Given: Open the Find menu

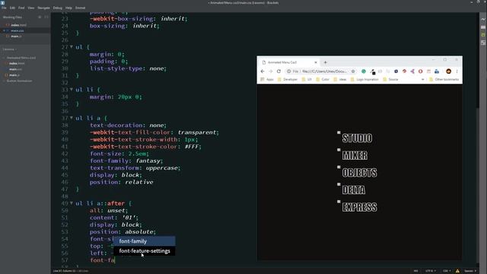Looking at the screenshot, I should pyautogui.click(x=21, y=8).
